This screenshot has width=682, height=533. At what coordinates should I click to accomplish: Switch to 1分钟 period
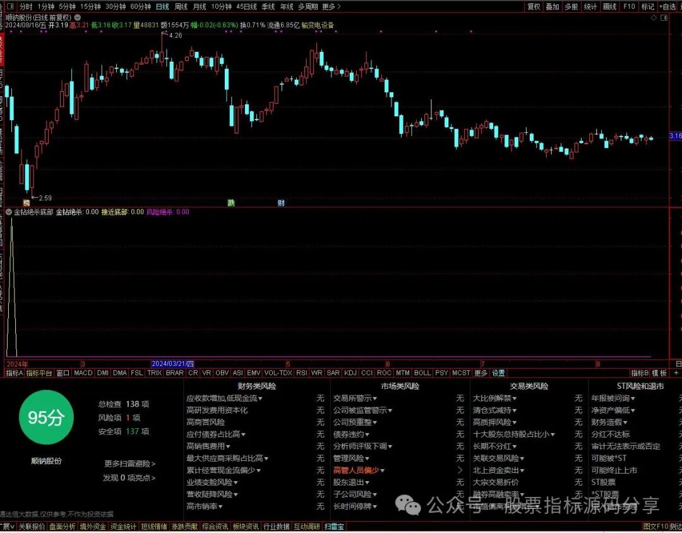(x=45, y=6)
